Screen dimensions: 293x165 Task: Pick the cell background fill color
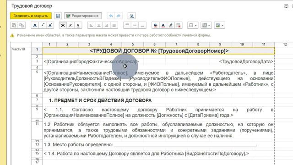[156, 25]
